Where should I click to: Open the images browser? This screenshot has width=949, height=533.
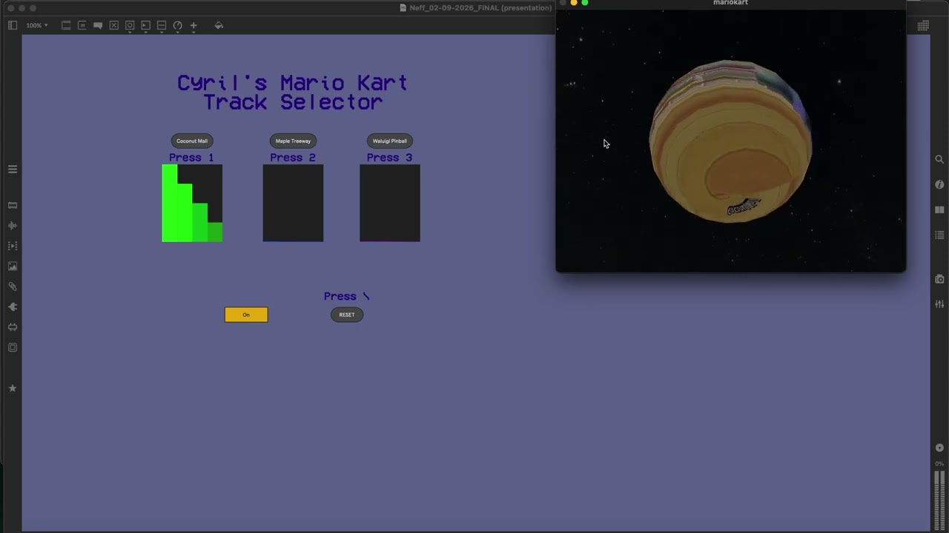click(13, 266)
